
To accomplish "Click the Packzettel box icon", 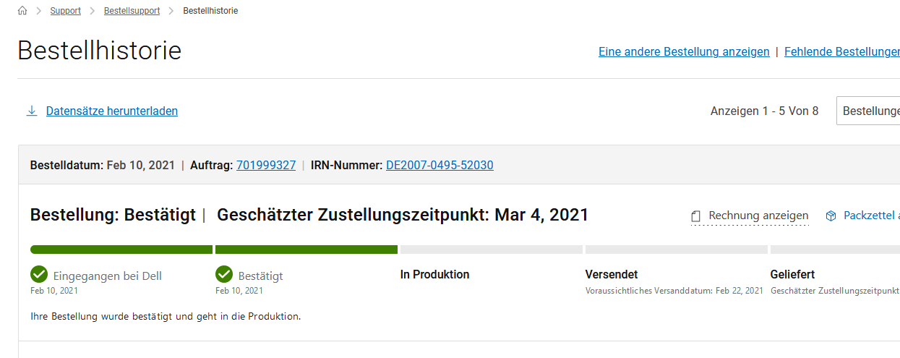I will pos(831,216).
